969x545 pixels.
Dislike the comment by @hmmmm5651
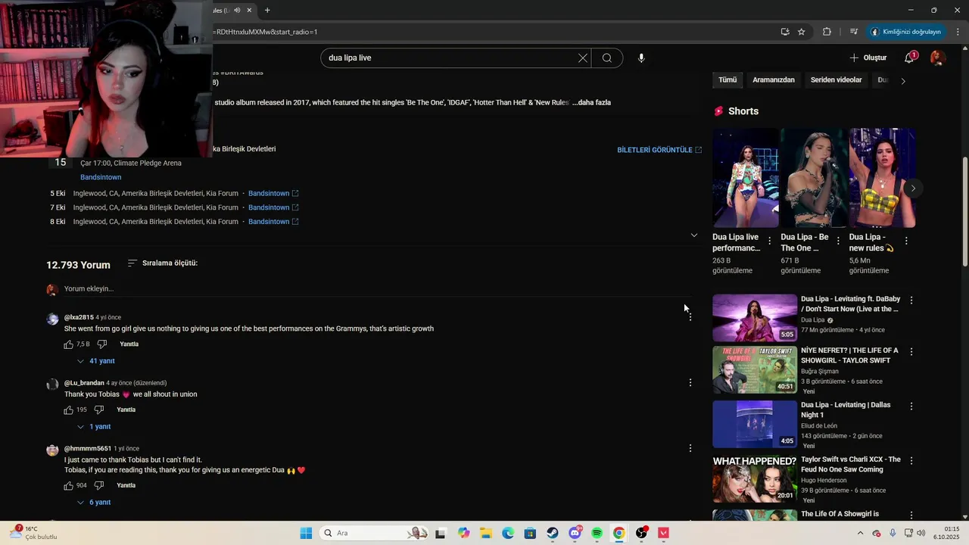pos(99,486)
